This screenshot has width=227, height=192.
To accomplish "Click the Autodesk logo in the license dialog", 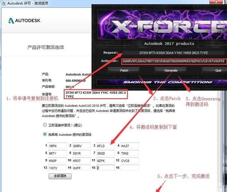I will [x=24, y=21].
